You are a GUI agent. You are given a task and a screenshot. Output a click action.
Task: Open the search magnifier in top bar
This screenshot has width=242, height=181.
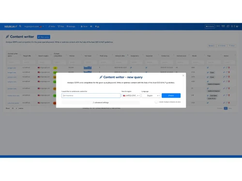coord(20,26)
